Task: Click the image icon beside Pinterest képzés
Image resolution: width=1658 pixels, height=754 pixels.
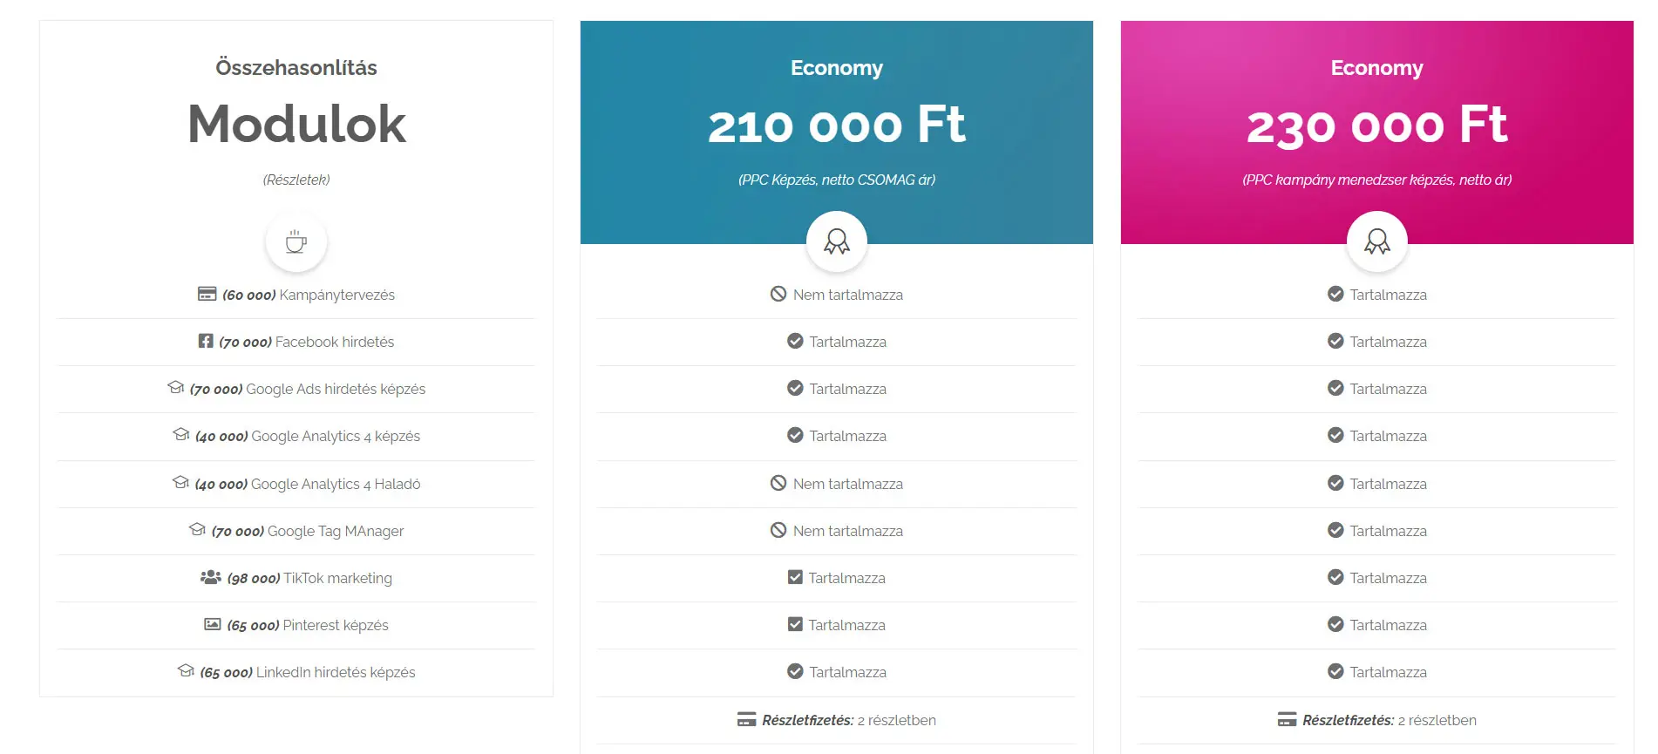Action: pos(213,624)
